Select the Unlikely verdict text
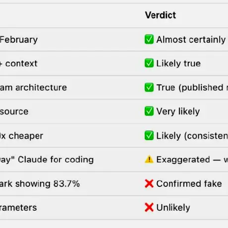 tap(173, 208)
